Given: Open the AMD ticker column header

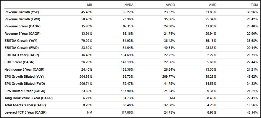Looking at the screenshot, I should click(x=212, y=5).
